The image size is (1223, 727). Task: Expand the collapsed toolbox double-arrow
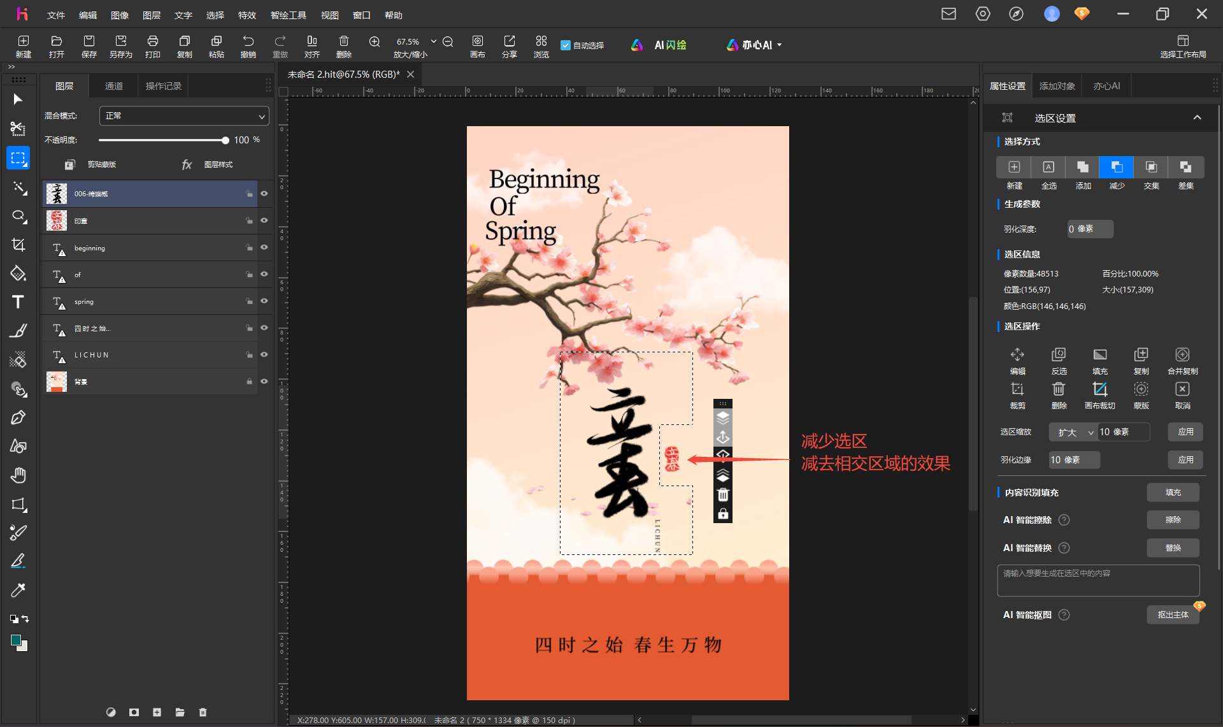click(11, 66)
